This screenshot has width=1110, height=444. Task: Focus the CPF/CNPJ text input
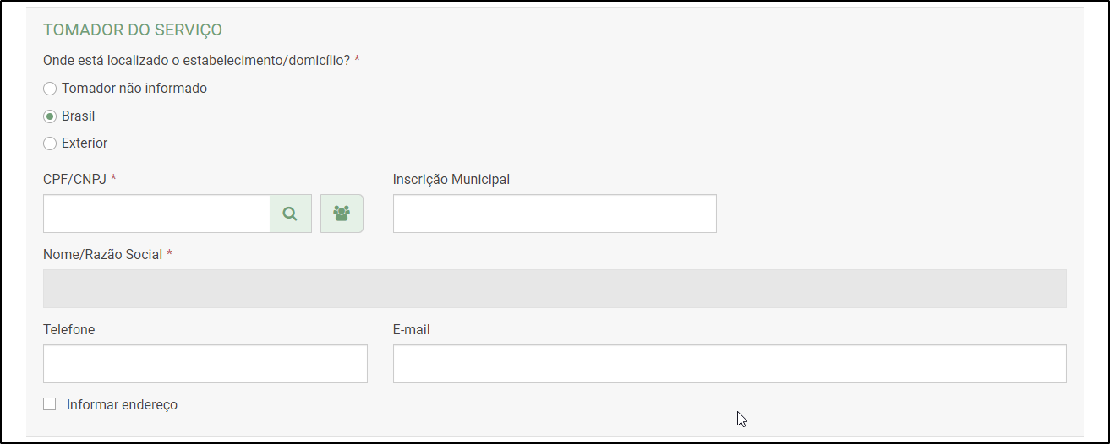(x=156, y=214)
